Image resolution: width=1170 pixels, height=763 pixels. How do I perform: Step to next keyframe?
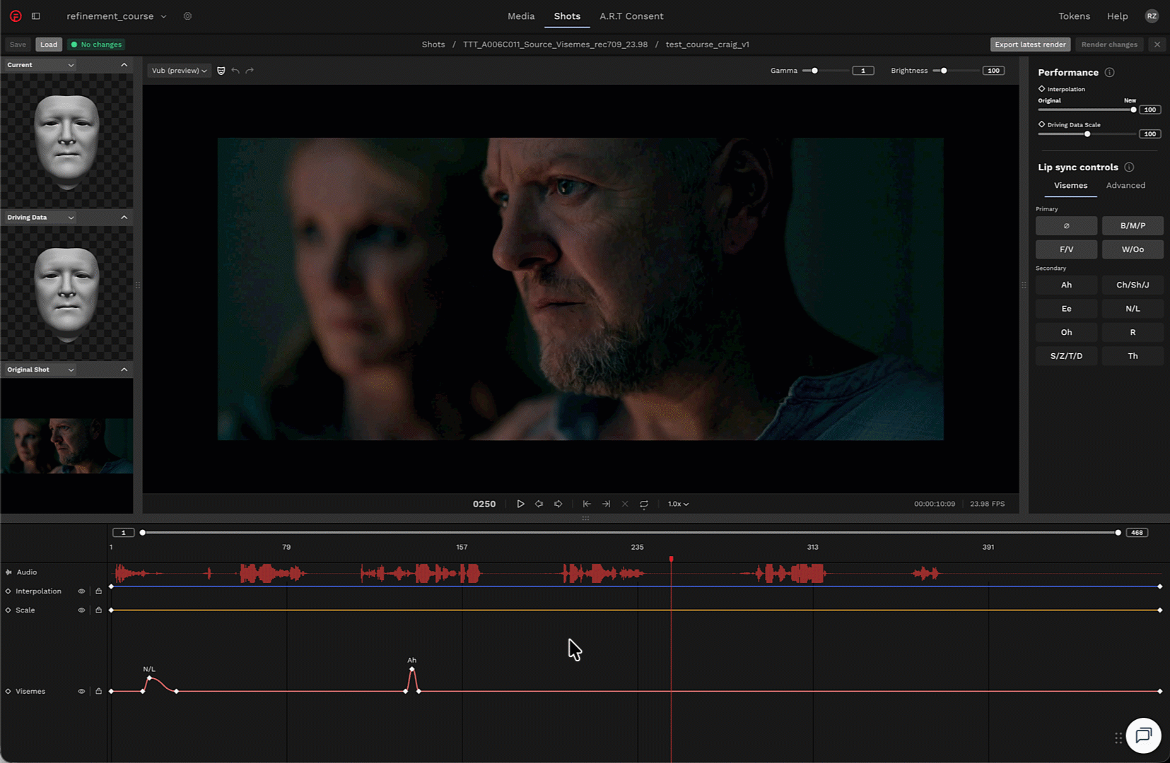[x=558, y=504]
